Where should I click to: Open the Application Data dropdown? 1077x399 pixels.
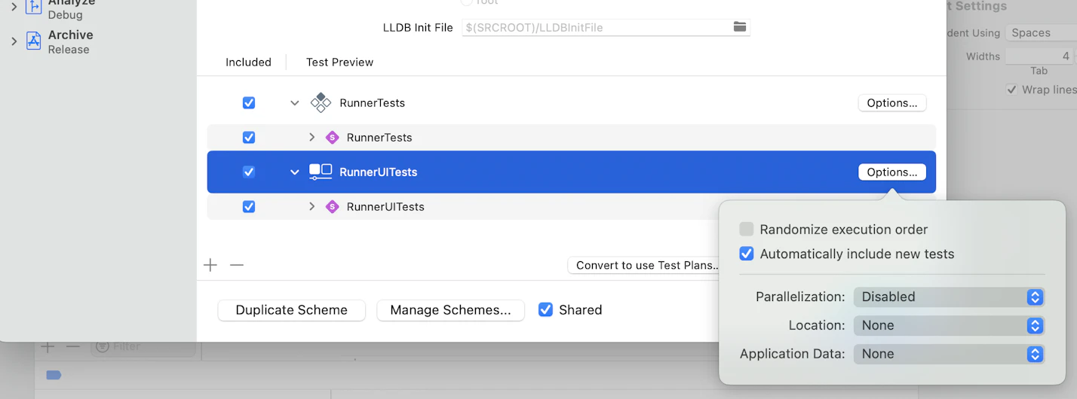pyautogui.click(x=949, y=355)
